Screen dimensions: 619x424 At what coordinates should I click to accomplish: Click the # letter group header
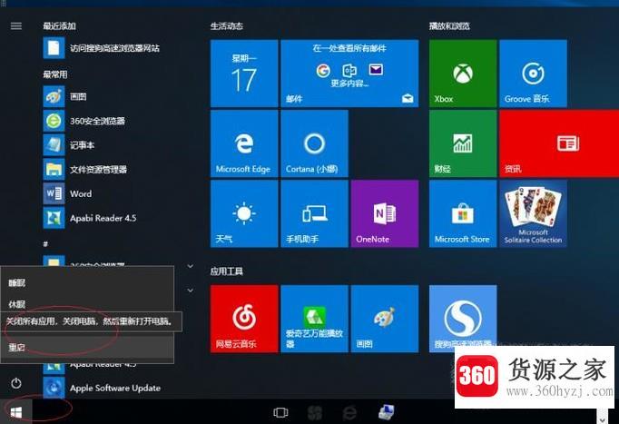(45, 244)
